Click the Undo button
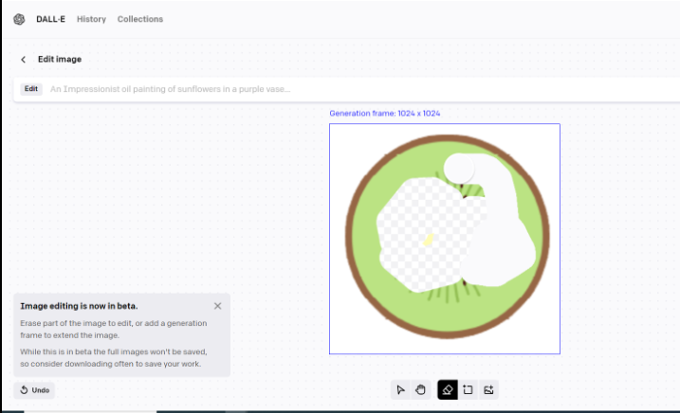This screenshot has height=413, width=680. [35, 390]
